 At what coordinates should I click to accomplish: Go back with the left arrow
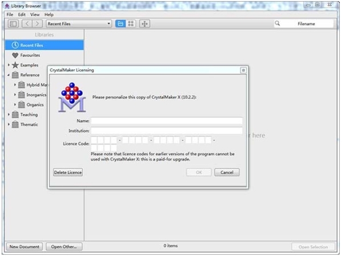coord(27,23)
